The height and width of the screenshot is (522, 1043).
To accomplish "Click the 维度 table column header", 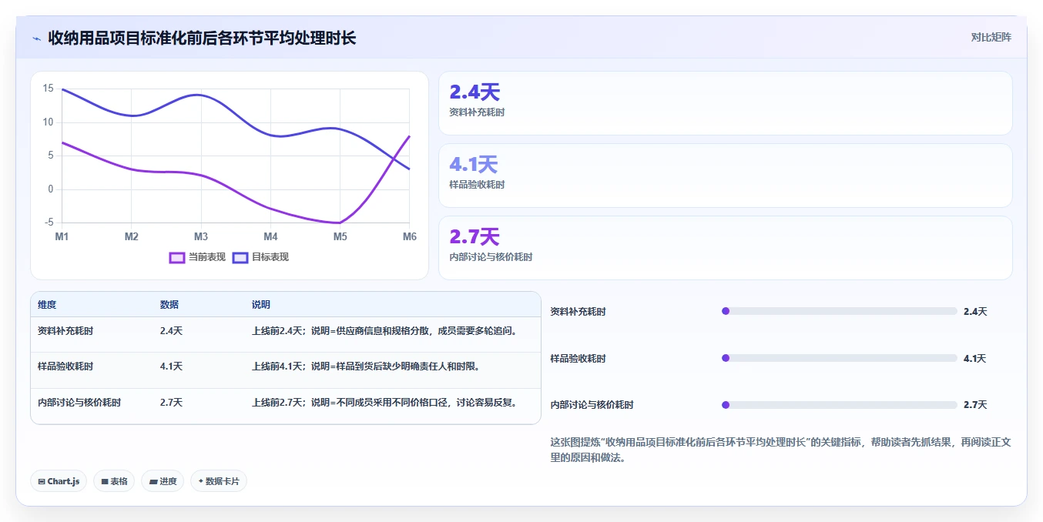I will [x=47, y=305].
